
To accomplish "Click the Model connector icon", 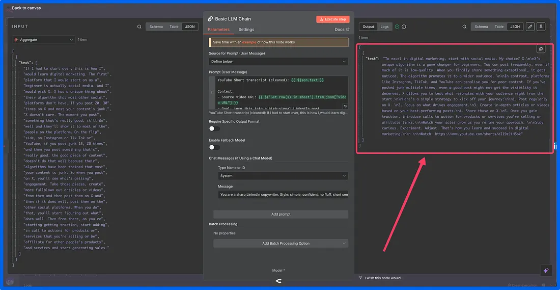I will 278,281.
